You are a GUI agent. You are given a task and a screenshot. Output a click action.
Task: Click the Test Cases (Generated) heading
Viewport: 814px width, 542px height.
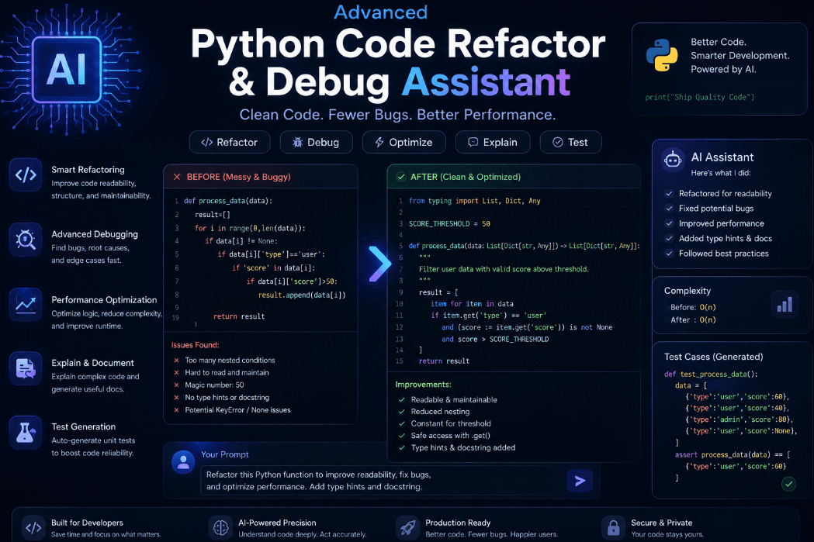713,357
